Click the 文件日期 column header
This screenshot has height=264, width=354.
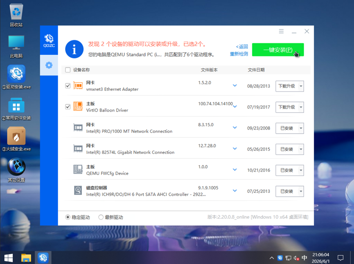click(256, 70)
